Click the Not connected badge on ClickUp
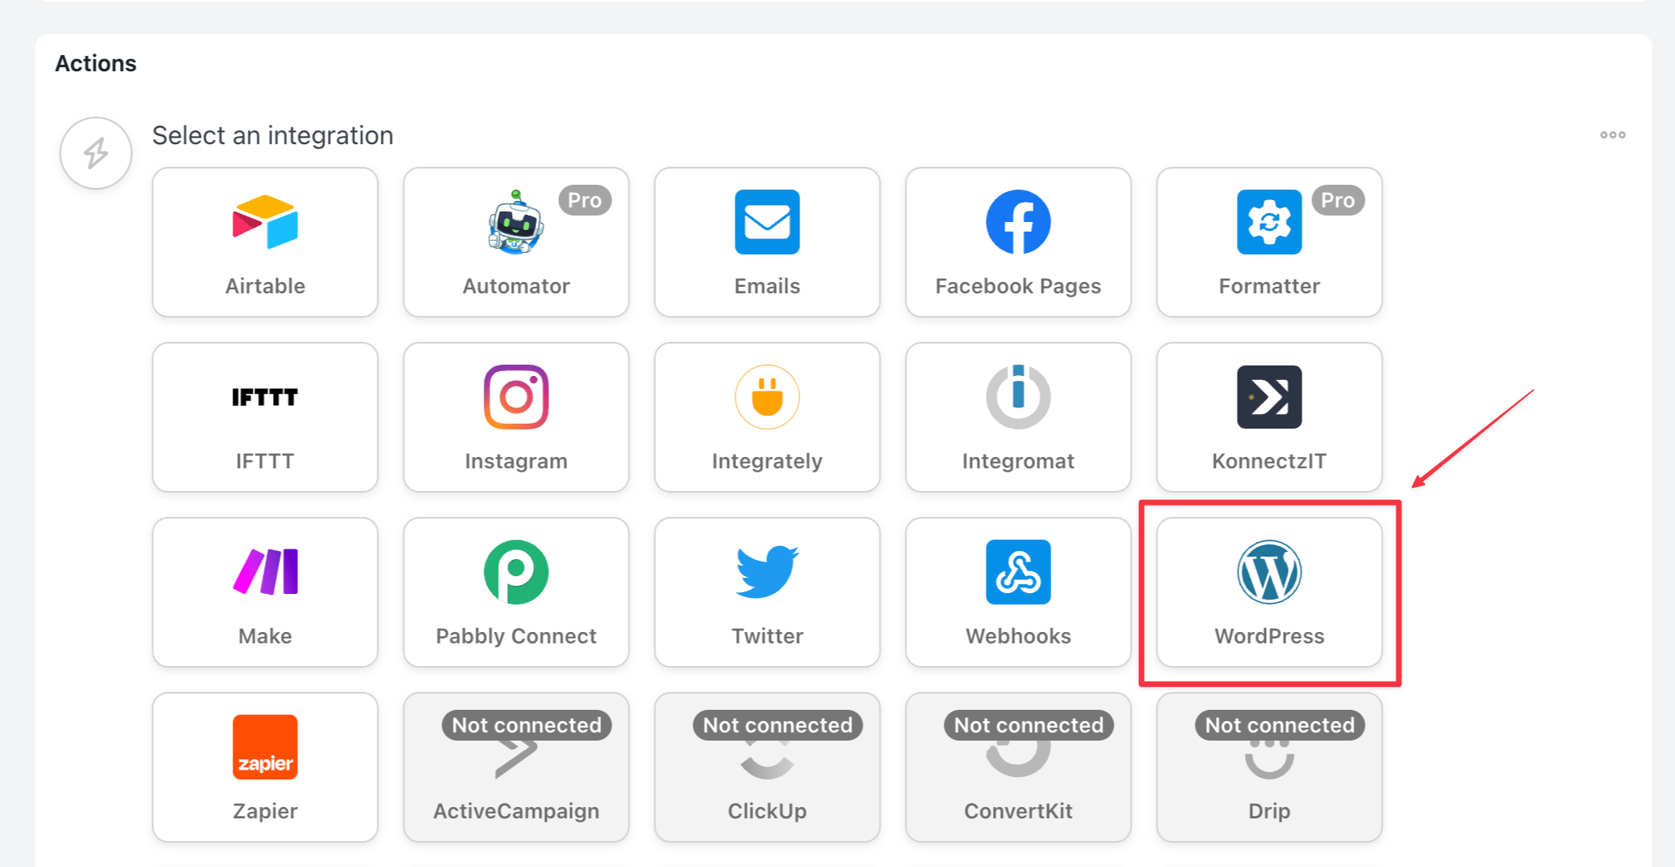1675x867 pixels. coord(778,725)
